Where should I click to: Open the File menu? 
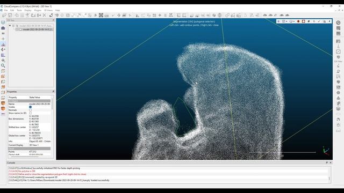[x=6, y=10]
